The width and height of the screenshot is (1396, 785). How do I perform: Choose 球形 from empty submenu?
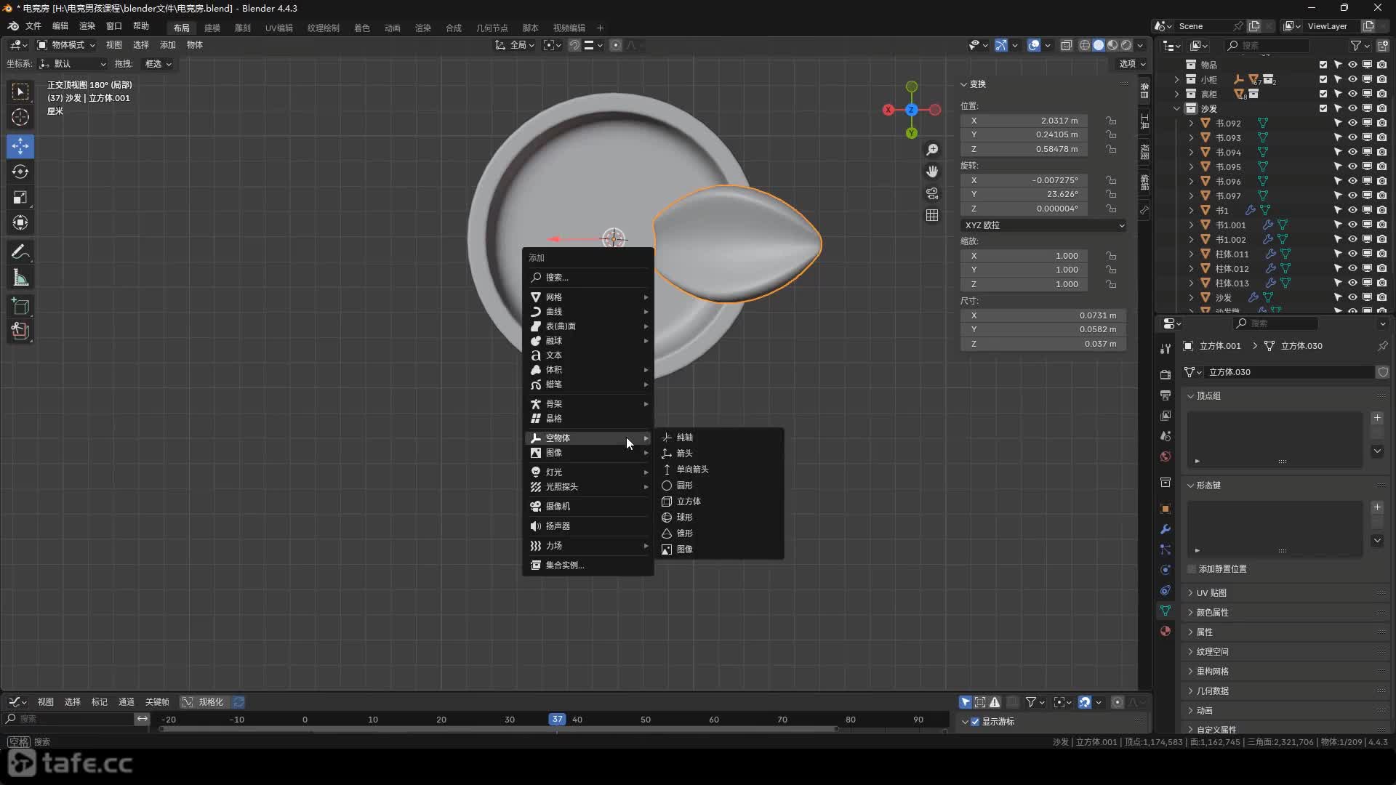click(x=684, y=518)
